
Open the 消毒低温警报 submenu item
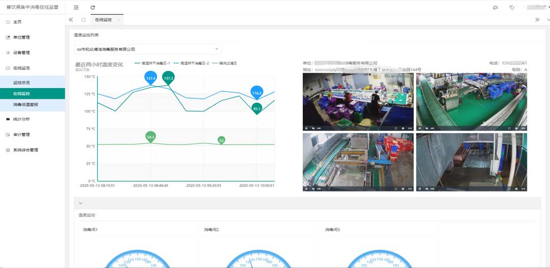32,104
